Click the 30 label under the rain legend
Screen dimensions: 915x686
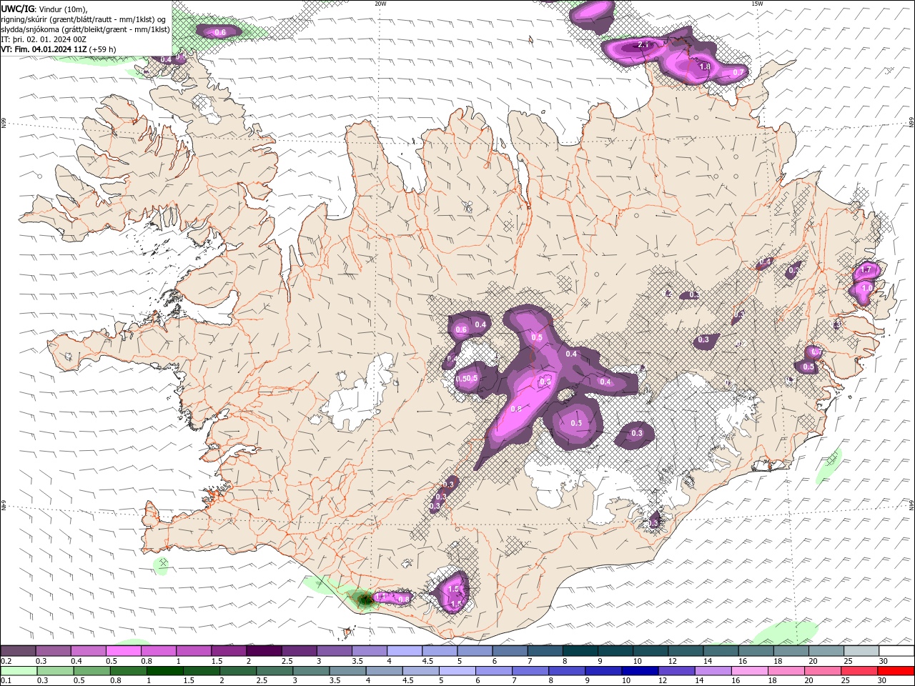tap(883, 681)
